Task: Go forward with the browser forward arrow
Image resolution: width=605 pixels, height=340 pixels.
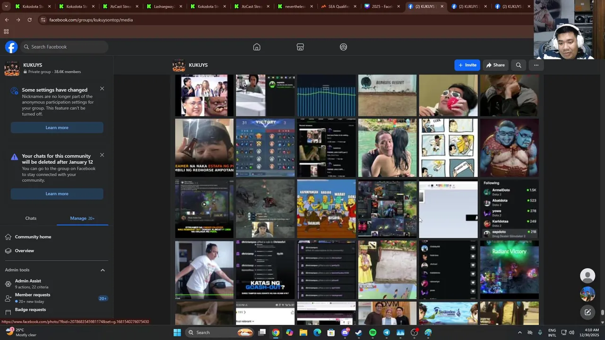Action: click(x=18, y=20)
